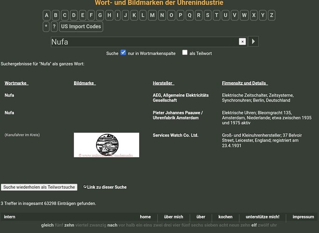319x233 pixels.
Task: Select letter D in the alphabet index
Action: click(74, 15)
